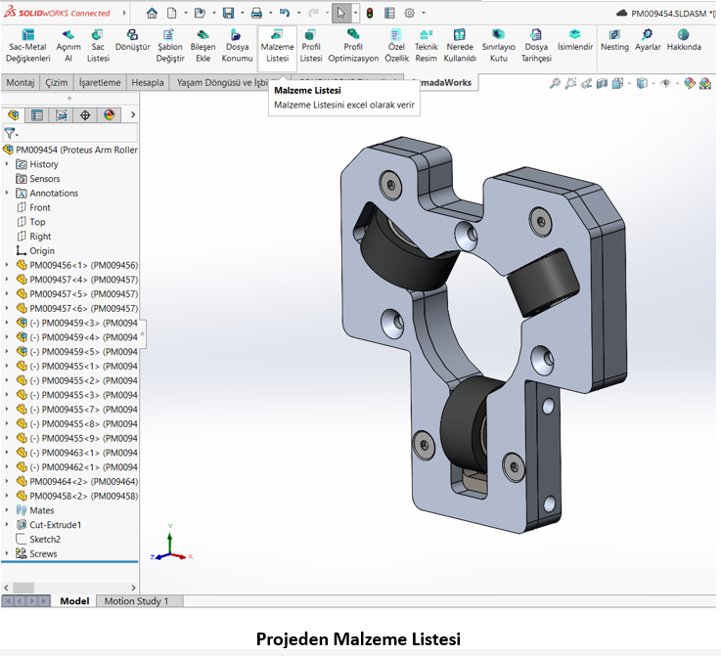Open Sac-Metal Değişkenleri tool
Viewport: 721px width, 656px height.
27,45
